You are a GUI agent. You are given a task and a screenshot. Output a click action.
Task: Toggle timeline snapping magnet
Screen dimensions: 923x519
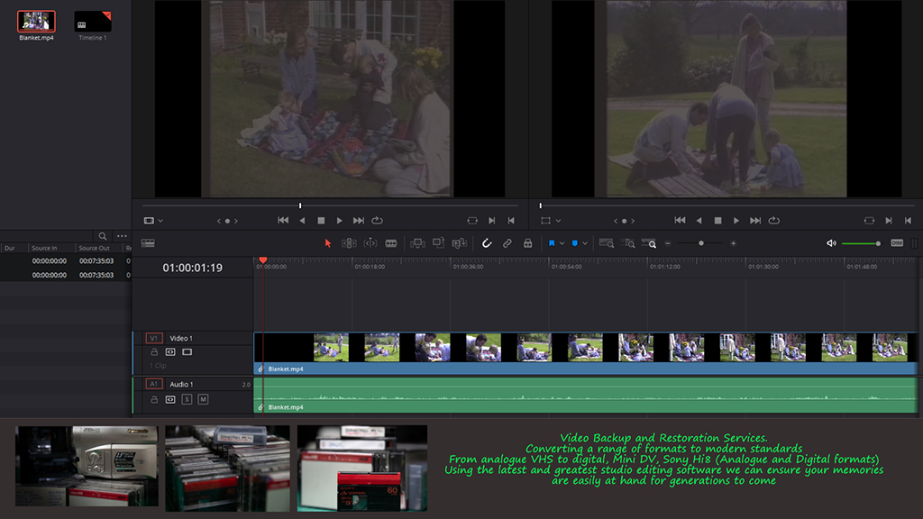click(x=487, y=243)
